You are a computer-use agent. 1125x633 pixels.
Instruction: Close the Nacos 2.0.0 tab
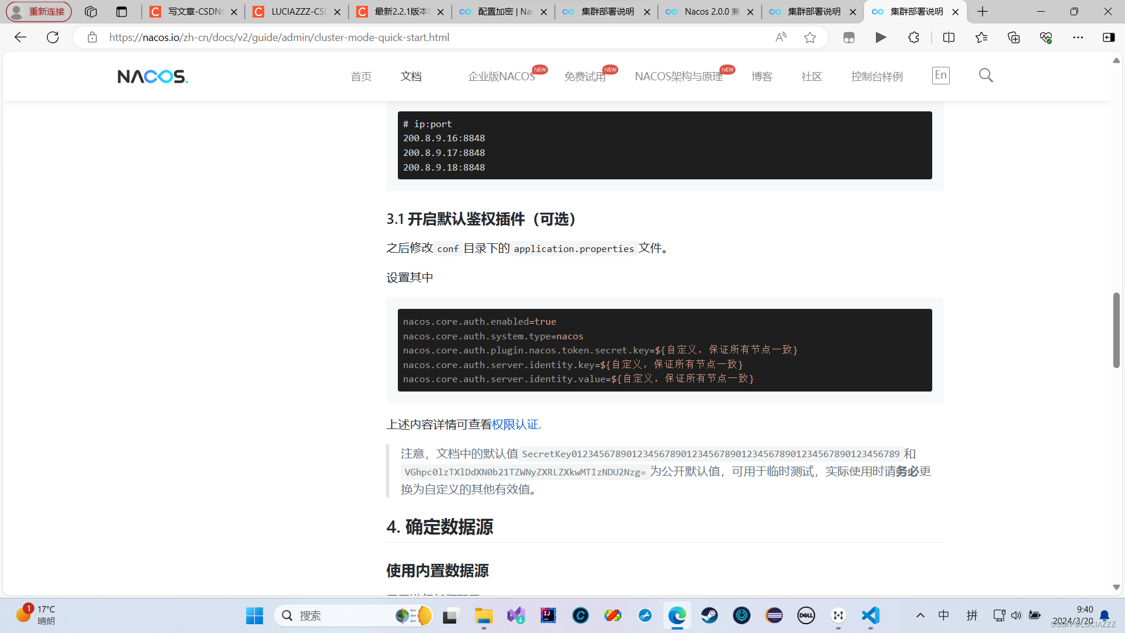pos(750,12)
